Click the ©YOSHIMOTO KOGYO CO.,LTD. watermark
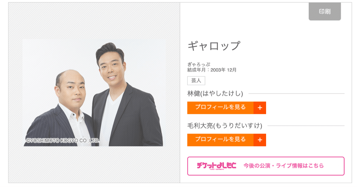Image resolution: width=357 pixels, height=187 pixels. coord(62,141)
